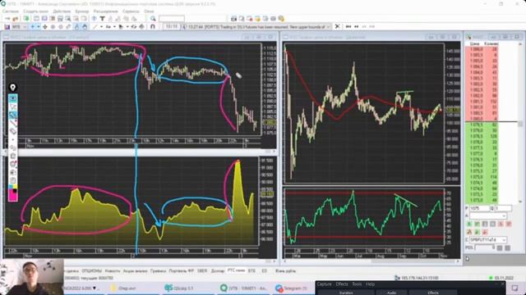
Task: Open the Help menu in recorder panel
Action: pos(370,284)
